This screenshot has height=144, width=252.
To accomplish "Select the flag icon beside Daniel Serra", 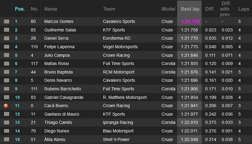I will 7,38.
